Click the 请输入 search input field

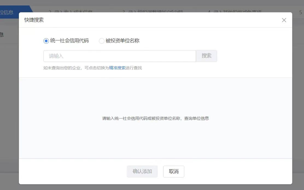(119, 56)
